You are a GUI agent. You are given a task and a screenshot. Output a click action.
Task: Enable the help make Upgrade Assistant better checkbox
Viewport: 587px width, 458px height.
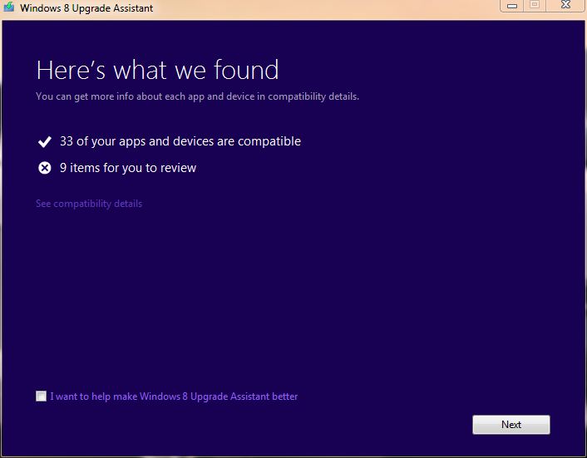42,396
